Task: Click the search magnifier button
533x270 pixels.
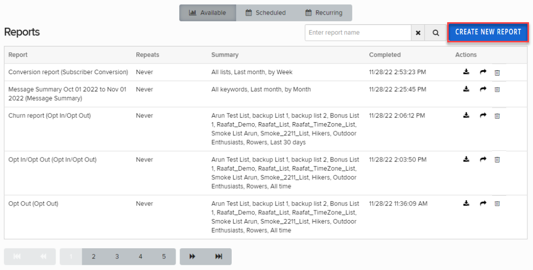Action: pyautogui.click(x=436, y=33)
